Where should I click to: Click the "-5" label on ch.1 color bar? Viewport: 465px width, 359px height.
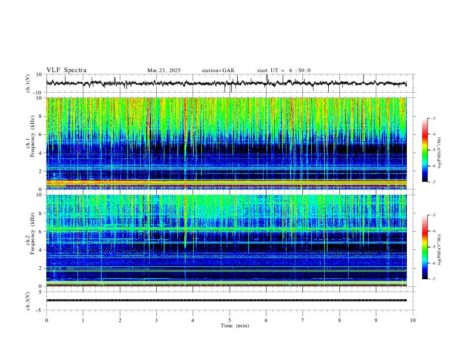click(x=433, y=150)
